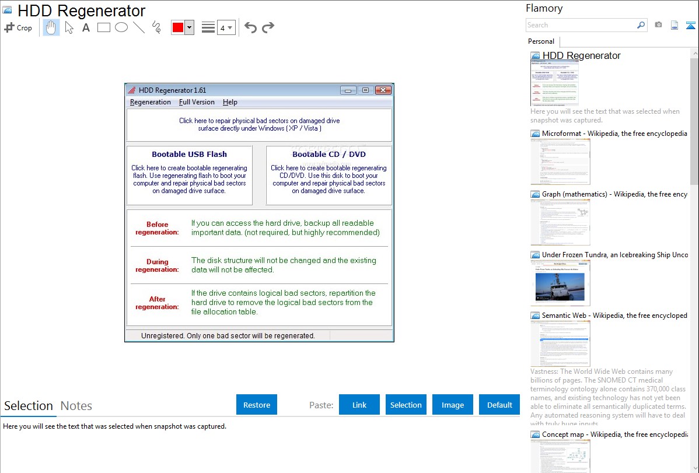The height and width of the screenshot is (473, 699).
Task: Click icon beside Concept map title
Action: (x=535, y=435)
